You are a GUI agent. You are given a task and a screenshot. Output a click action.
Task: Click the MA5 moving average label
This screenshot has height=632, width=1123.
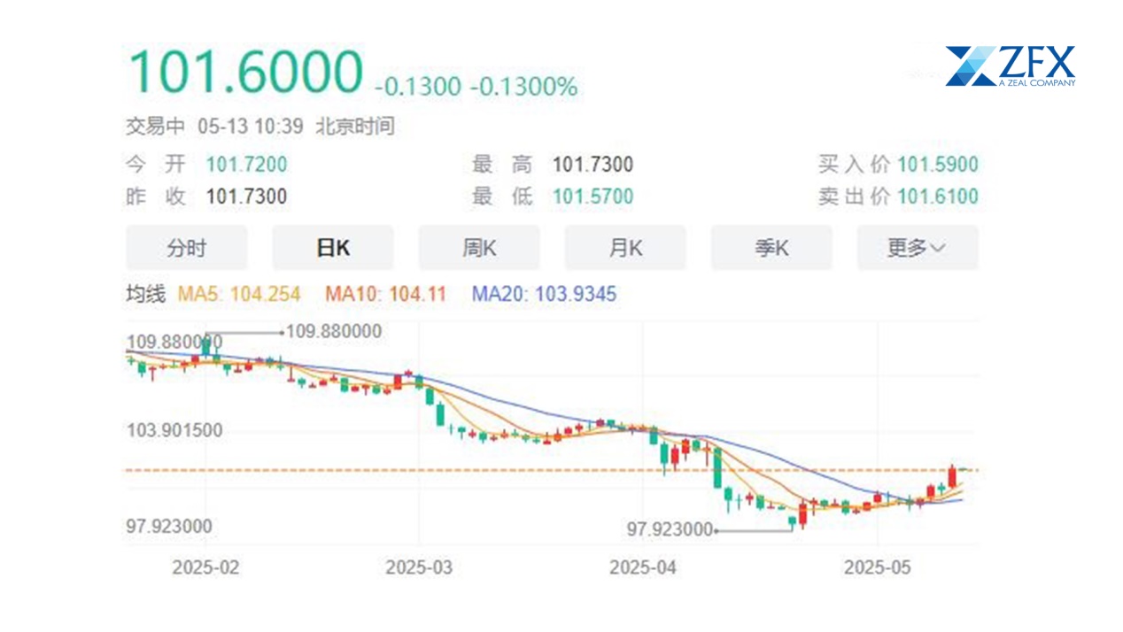(239, 294)
